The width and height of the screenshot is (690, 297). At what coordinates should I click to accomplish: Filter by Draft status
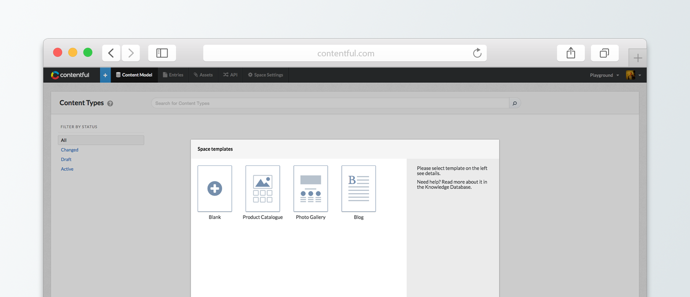point(66,160)
